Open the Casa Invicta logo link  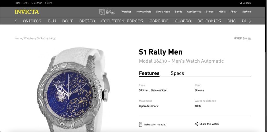point(107,12)
